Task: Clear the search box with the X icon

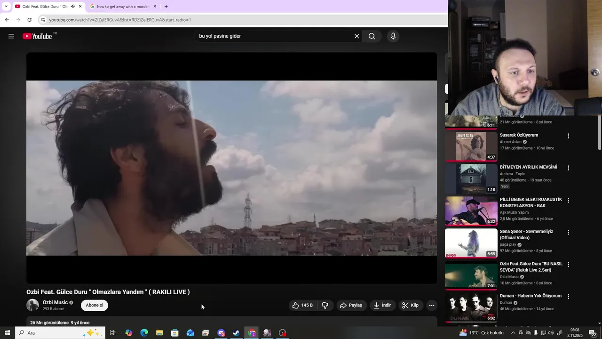Action: (x=356, y=36)
